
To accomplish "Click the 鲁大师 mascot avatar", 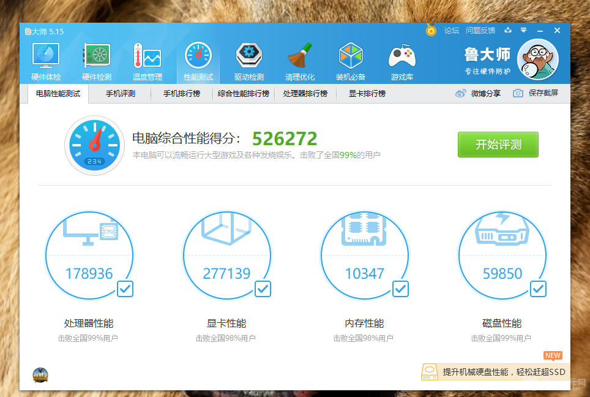I will click(x=538, y=59).
